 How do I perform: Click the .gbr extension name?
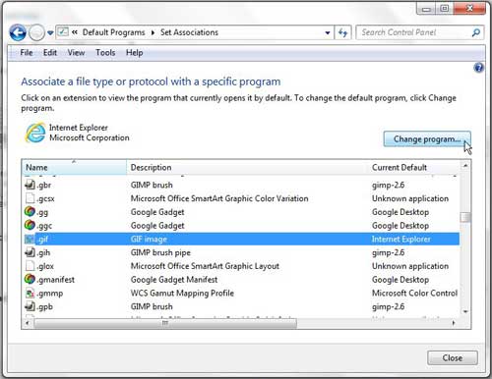click(44, 186)
